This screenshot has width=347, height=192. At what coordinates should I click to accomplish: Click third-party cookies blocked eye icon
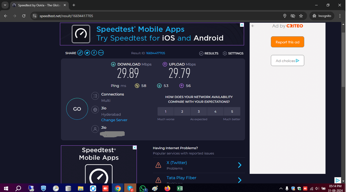click(293, 16)
